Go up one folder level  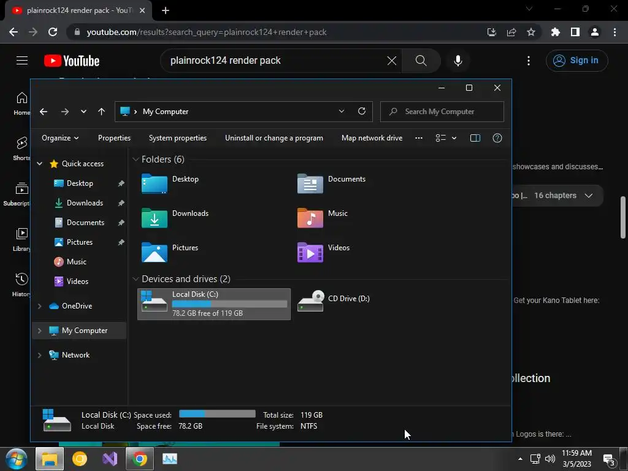pyautogui.click(x=101, y=112)
